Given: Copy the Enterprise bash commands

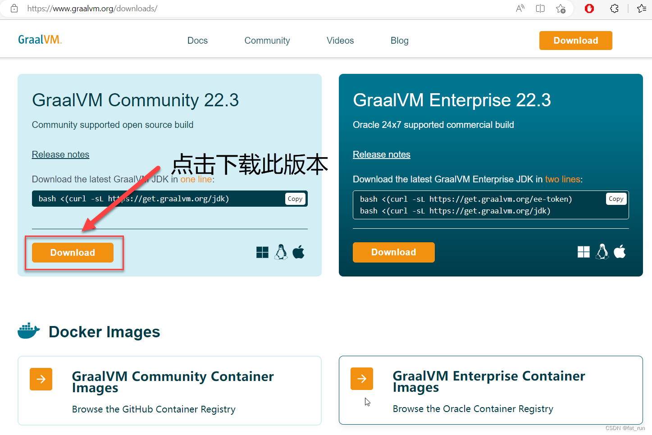Looking at the screenshot, I should [x=616, y=199].
